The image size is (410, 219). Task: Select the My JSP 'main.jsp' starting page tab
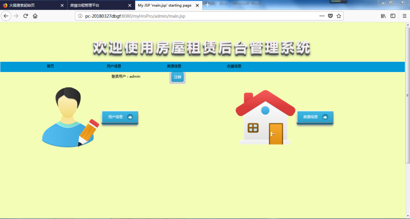point(169,5)
